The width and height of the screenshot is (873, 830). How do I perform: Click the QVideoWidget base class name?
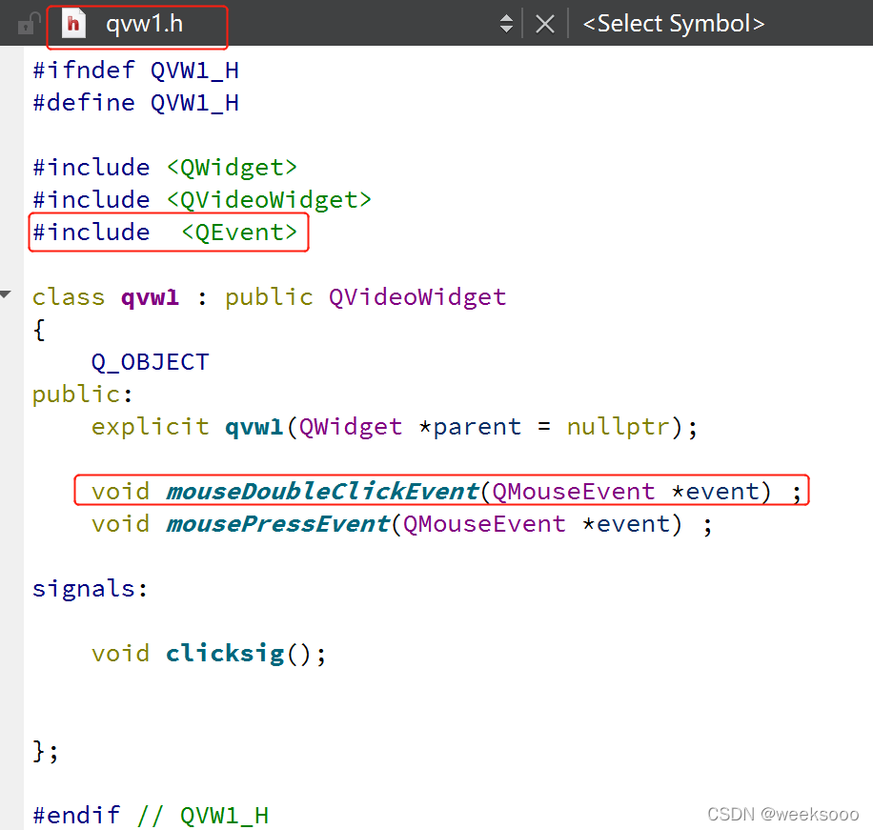(417, 297)
